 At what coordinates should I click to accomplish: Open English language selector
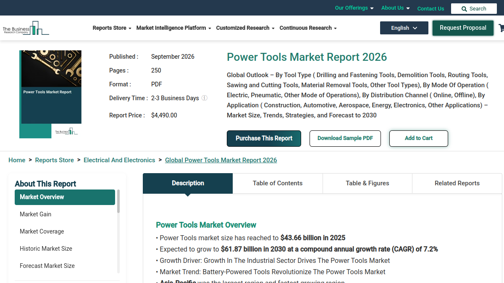(404, 28)
